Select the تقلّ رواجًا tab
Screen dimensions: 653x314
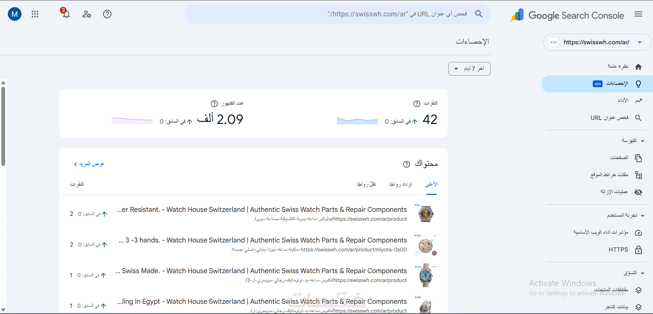pos(366,185)
